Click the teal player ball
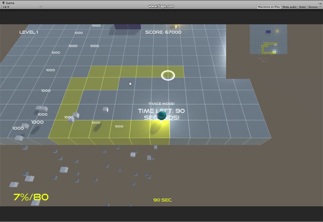Image resolution: width=323 pixels, height=222 pixels. (161, 115)
